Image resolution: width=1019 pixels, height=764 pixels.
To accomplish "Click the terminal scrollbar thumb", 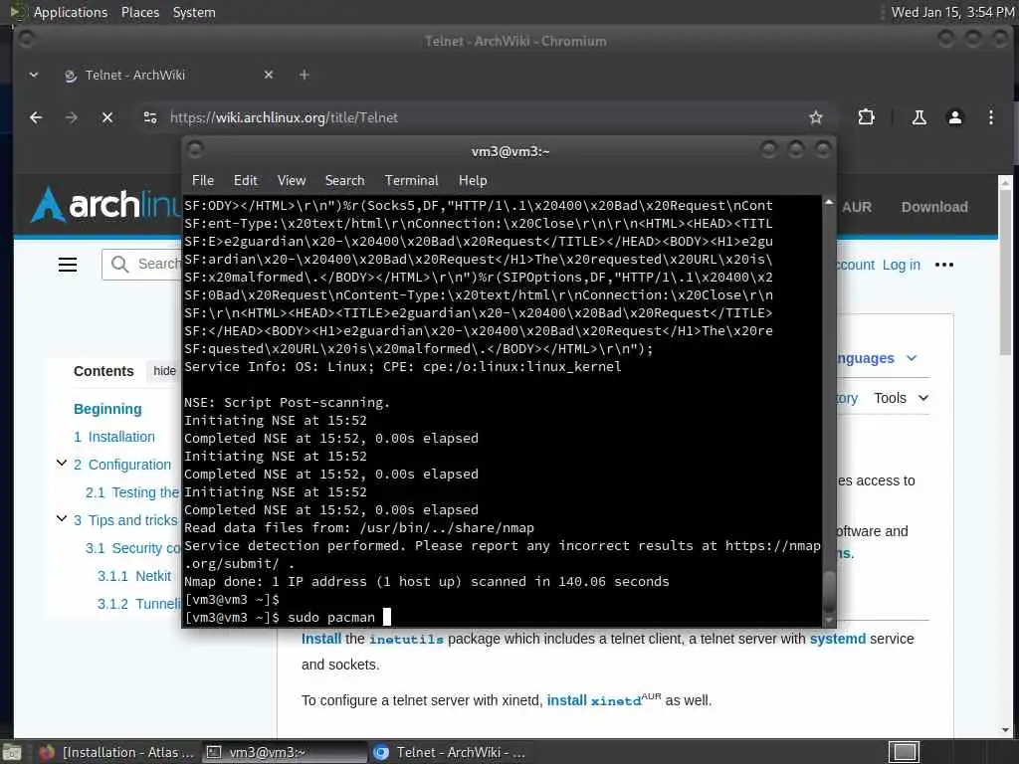I will point(829,592).
